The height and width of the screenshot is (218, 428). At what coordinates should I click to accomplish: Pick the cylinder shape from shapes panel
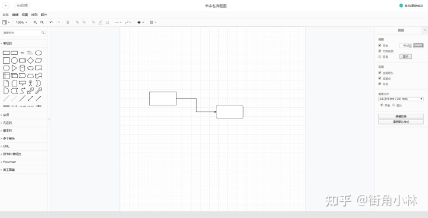23,68
